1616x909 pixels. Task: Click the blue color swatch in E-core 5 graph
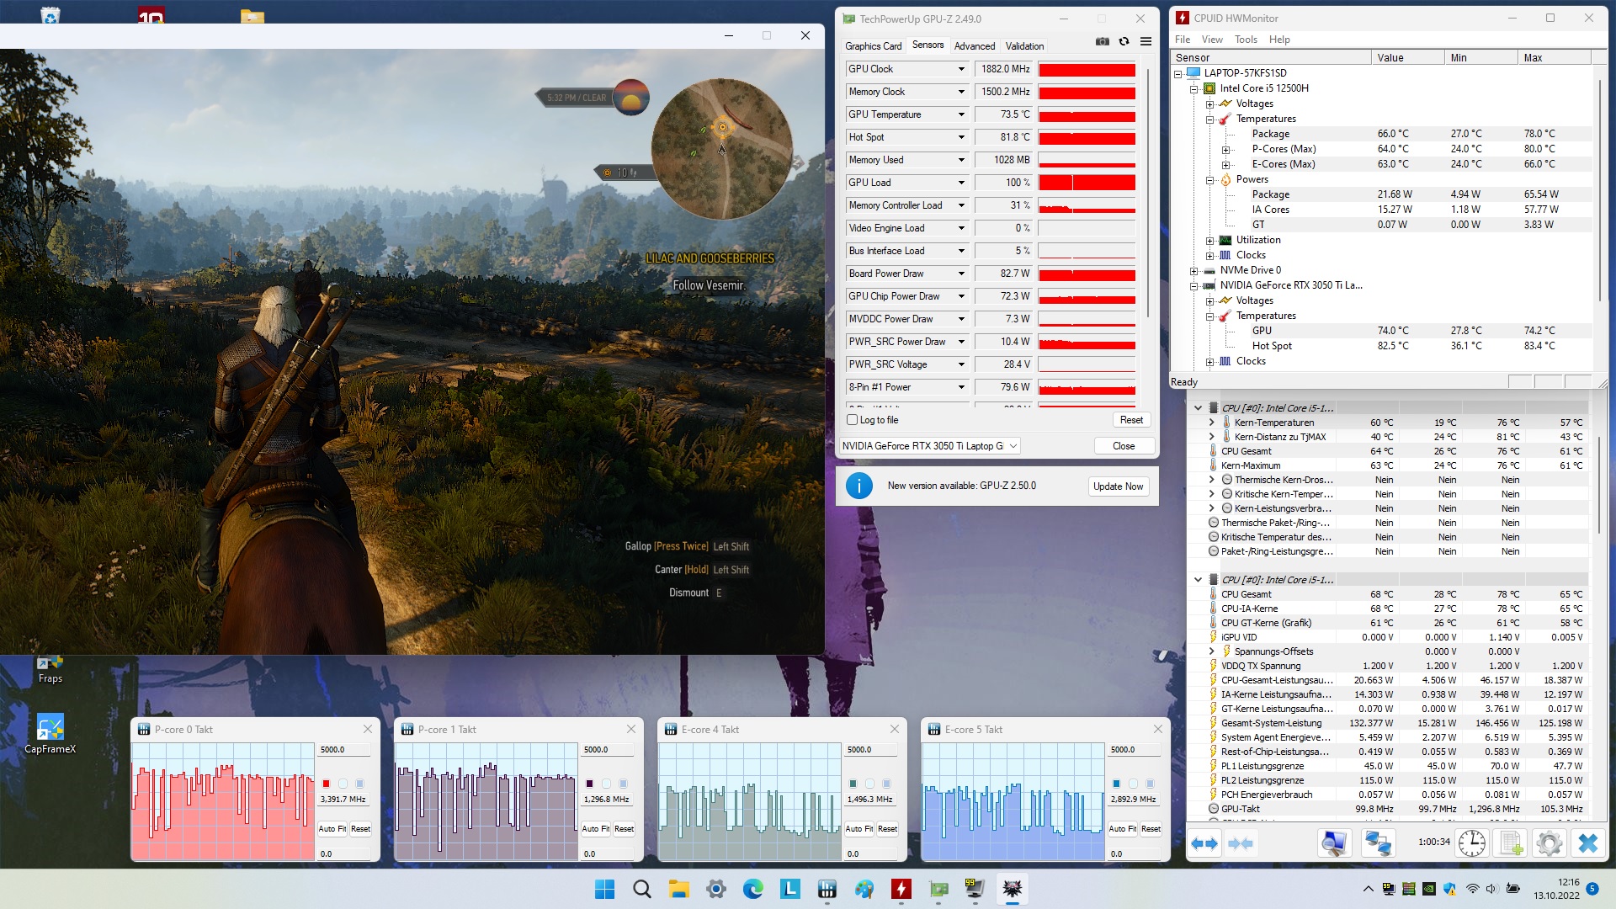tap(1117, 784)
